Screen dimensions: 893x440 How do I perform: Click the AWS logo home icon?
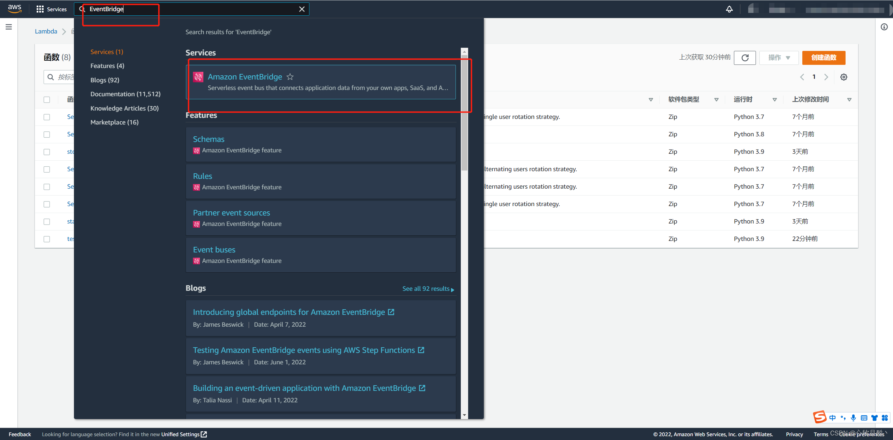point(15,9)
